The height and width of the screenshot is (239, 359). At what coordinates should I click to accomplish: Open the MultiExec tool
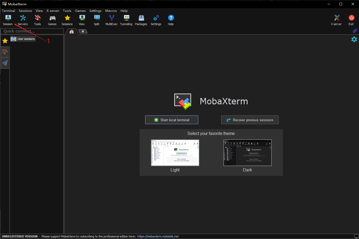[x=112, y=20]
